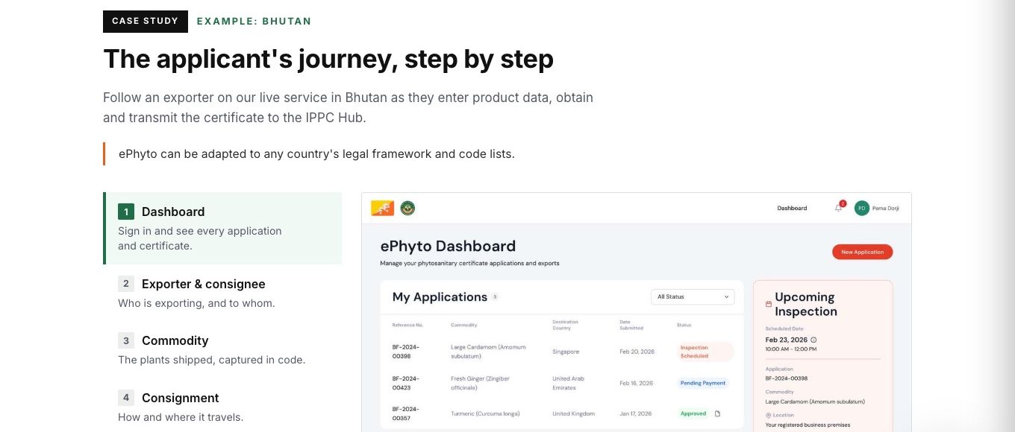Click the clock icon next to Feb 23, 2026
Image resolution: width=1015 pixels, height=432 pixels.
coord(813,340)
